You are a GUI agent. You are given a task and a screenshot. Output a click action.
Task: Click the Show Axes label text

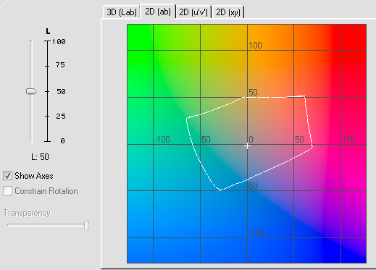34,176
